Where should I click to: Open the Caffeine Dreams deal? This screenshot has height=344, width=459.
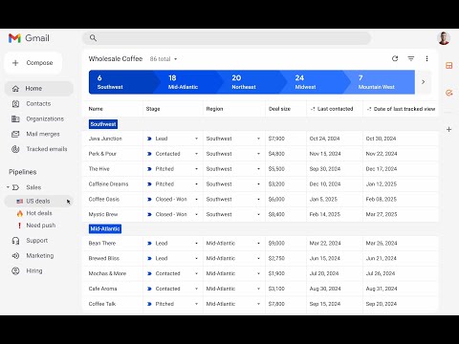tap(108, 184)
